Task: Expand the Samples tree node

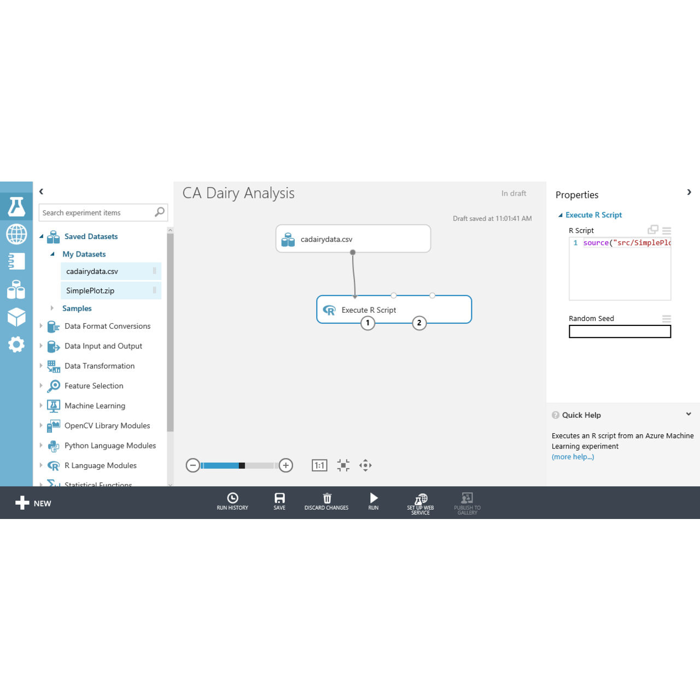Action: (x=52, y=308)
